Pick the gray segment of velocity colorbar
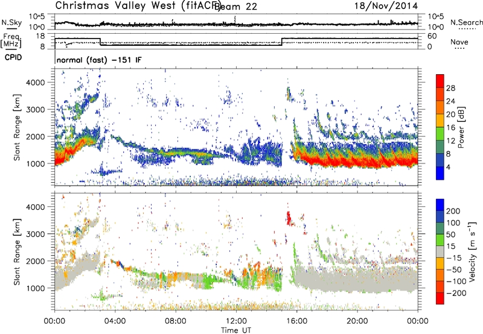 point(440,251)
